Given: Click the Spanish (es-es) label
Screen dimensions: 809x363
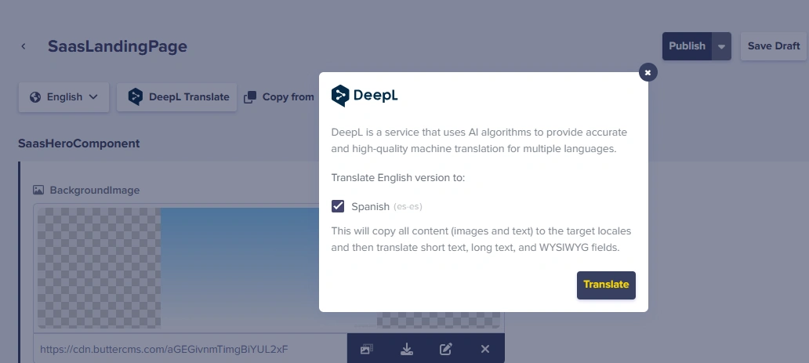Looking at the screenshot, I should pyautogui.click(x=386, y=206).
